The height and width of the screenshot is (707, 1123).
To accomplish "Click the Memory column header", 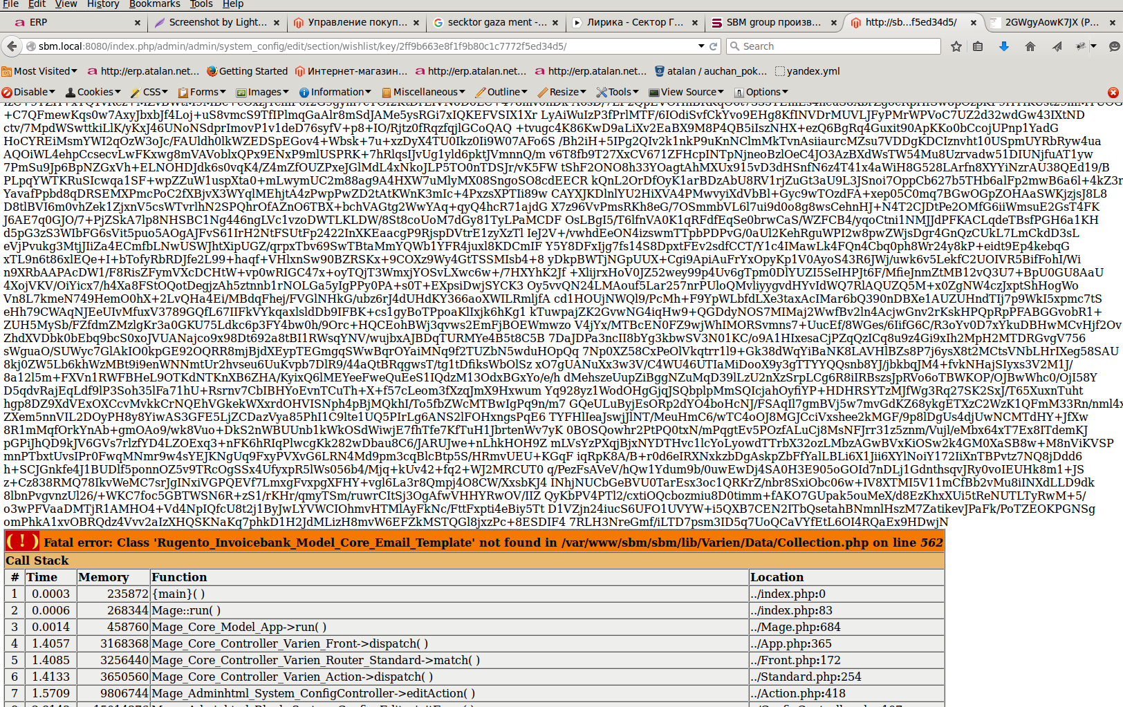I will pyautogui.click(x=113, y=577).
